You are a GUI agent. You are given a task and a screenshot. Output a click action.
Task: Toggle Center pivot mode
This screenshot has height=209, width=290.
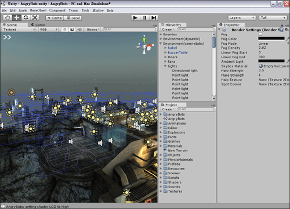55,18
